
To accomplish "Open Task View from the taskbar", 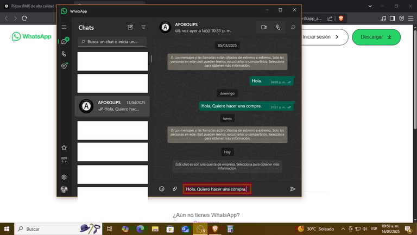I will 110,229.
